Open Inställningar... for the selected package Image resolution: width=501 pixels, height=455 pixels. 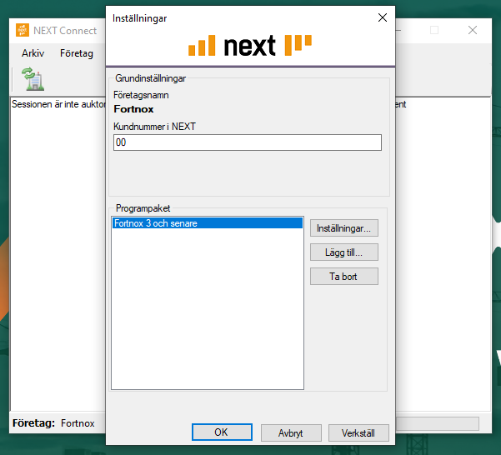point(343,228)
